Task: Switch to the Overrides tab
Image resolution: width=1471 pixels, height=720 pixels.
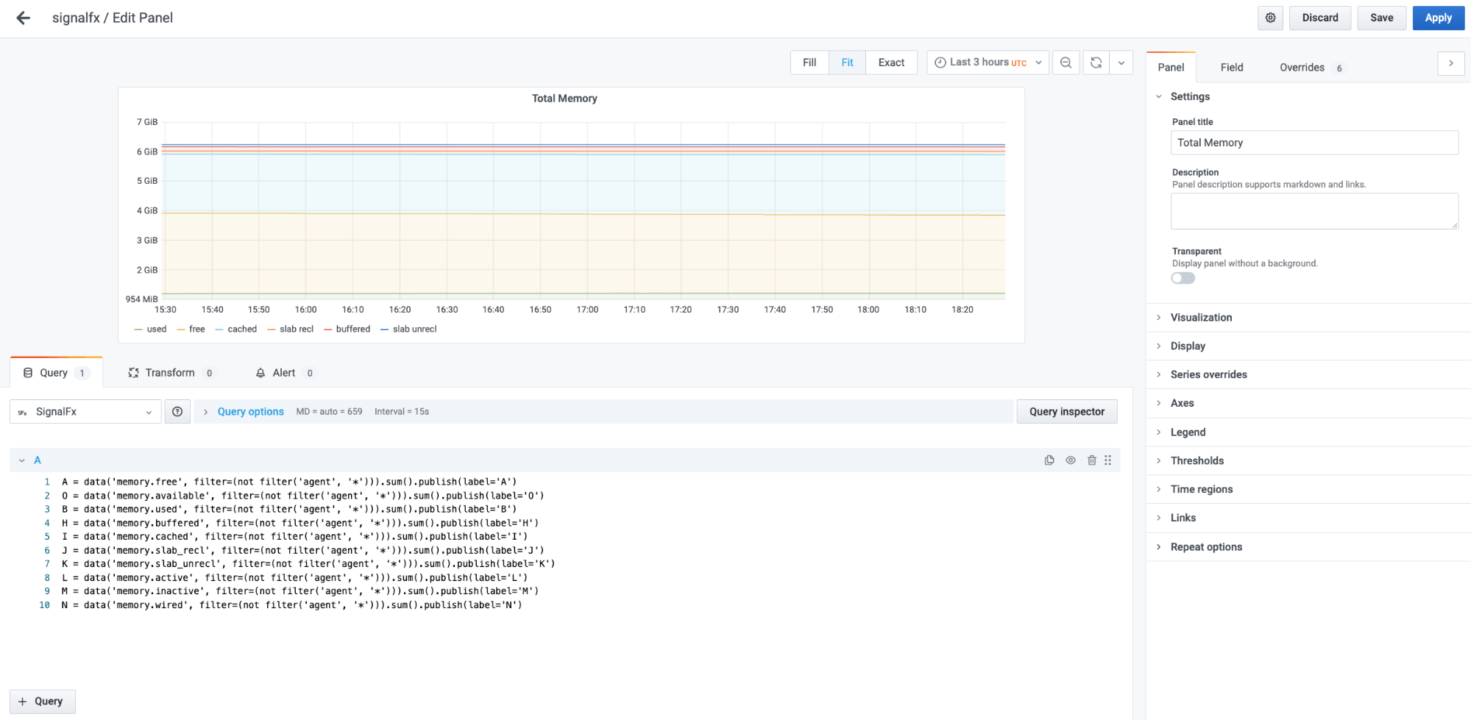Action: pos(1302,67)
